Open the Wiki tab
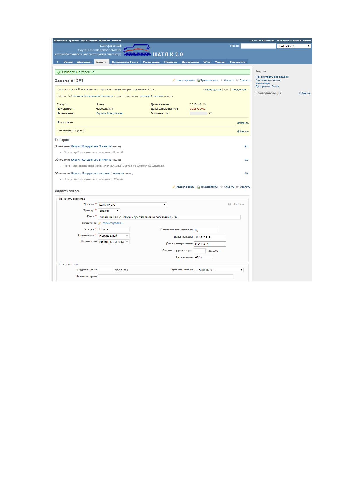The image size is (347, 491). click(x=207, y=62)
